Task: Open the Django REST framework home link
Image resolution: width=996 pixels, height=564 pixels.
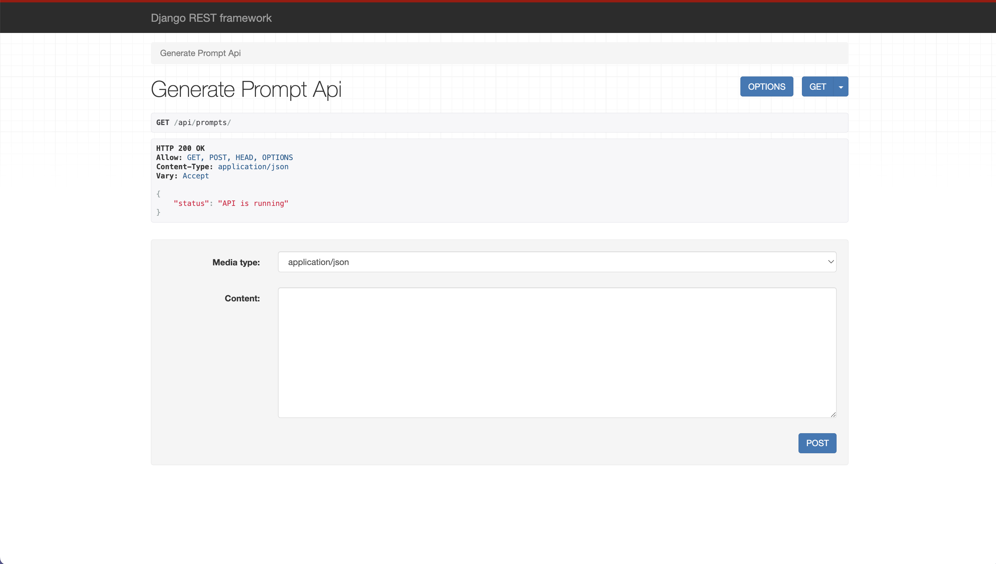Action: click(211, 18)
